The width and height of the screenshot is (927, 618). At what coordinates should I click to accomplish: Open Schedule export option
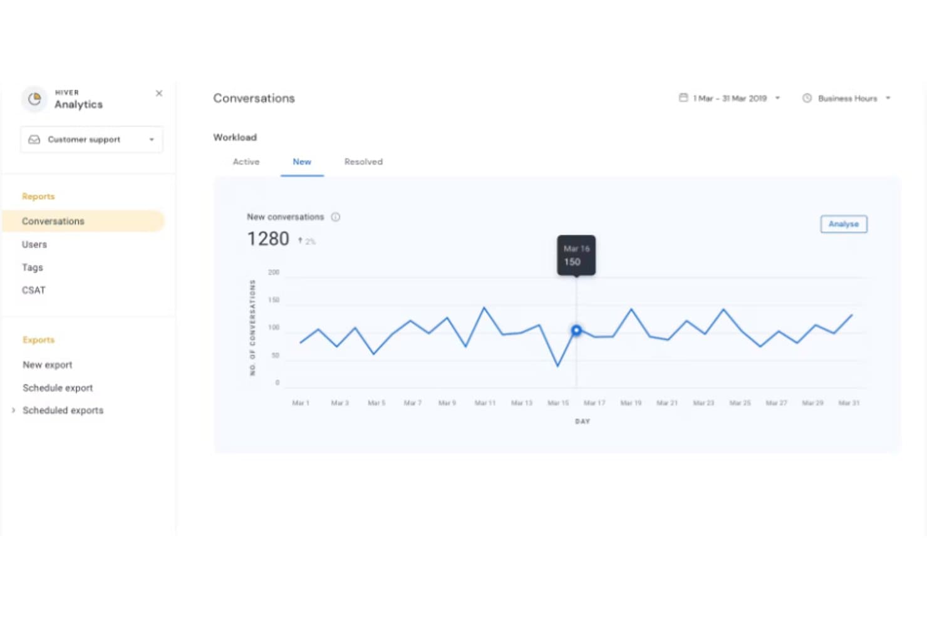pos(58,388)
